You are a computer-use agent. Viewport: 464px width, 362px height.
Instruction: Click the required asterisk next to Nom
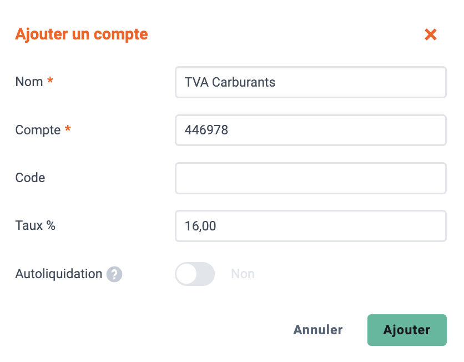pos(51,80)
